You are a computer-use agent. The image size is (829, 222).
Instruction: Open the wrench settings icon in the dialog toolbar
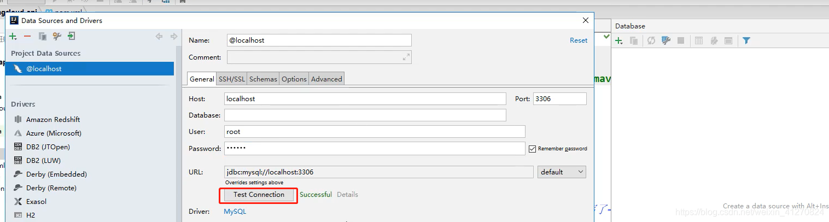click(x=57, y=37)
